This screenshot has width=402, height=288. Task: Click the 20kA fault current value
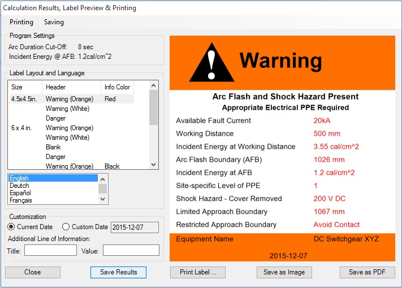pyautogui.click(x=322, y=121)
